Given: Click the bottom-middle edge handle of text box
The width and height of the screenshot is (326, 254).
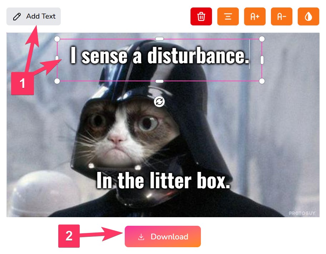Looking at the screenshot, I should [x=159, y=81].
